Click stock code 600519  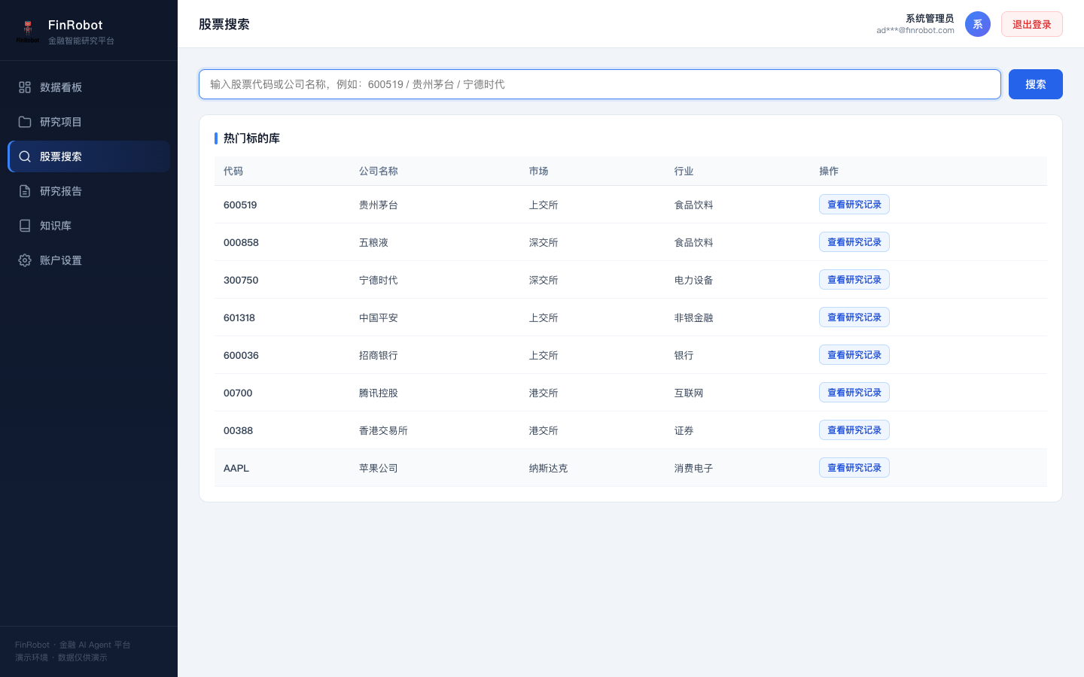click(x=240, y=205)
